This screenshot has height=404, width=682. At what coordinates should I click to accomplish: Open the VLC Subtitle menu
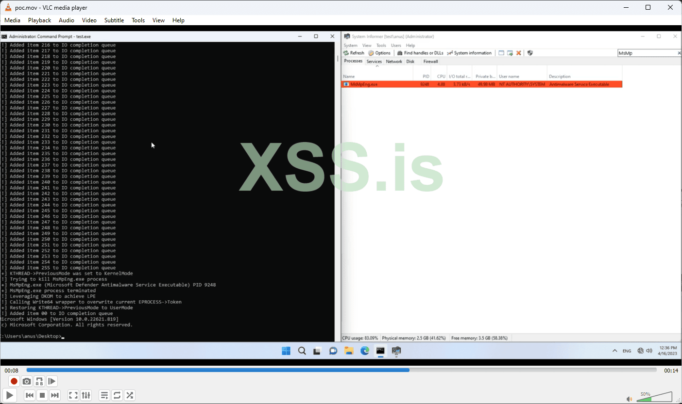[114, 20]
